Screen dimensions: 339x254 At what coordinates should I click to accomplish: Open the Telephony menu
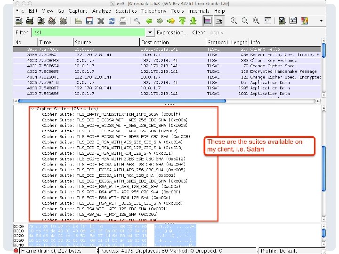[153, 11]
